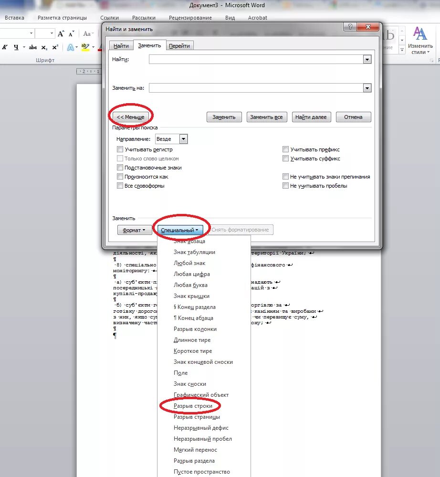Close the Найти и заменить dialog
Viewport: 440px width, 477px height.
[x=368, y=27]
